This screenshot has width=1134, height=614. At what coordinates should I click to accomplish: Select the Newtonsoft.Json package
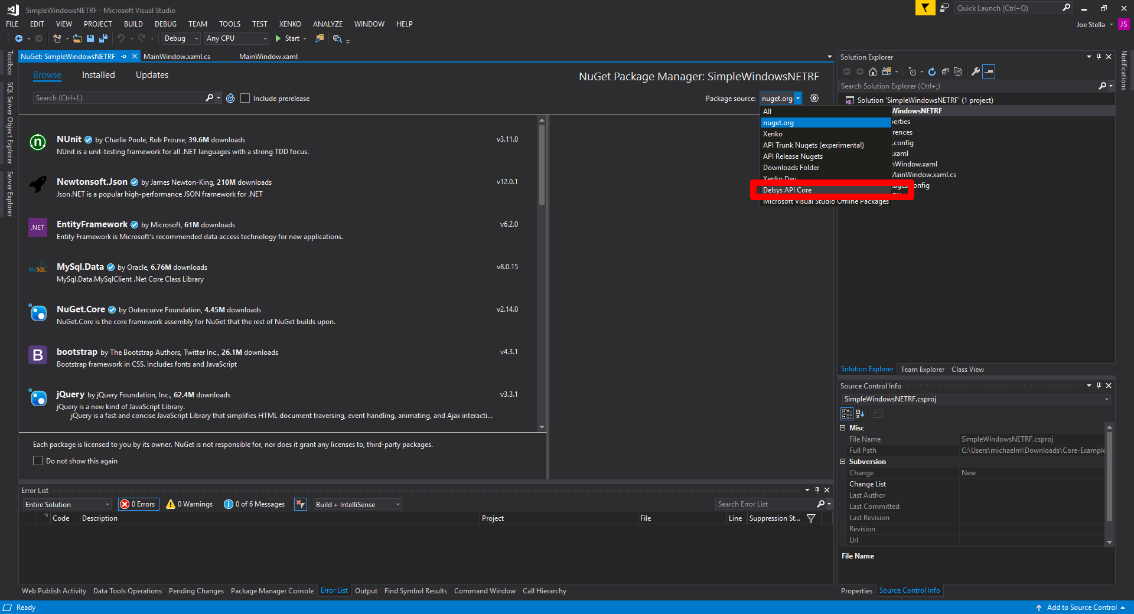coord(278,188)
